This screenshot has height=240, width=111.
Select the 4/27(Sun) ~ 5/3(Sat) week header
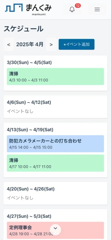point(29,216)
